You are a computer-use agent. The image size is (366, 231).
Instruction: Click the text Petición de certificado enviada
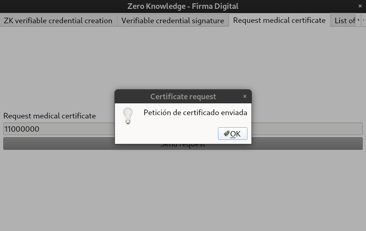click(196, 113)
